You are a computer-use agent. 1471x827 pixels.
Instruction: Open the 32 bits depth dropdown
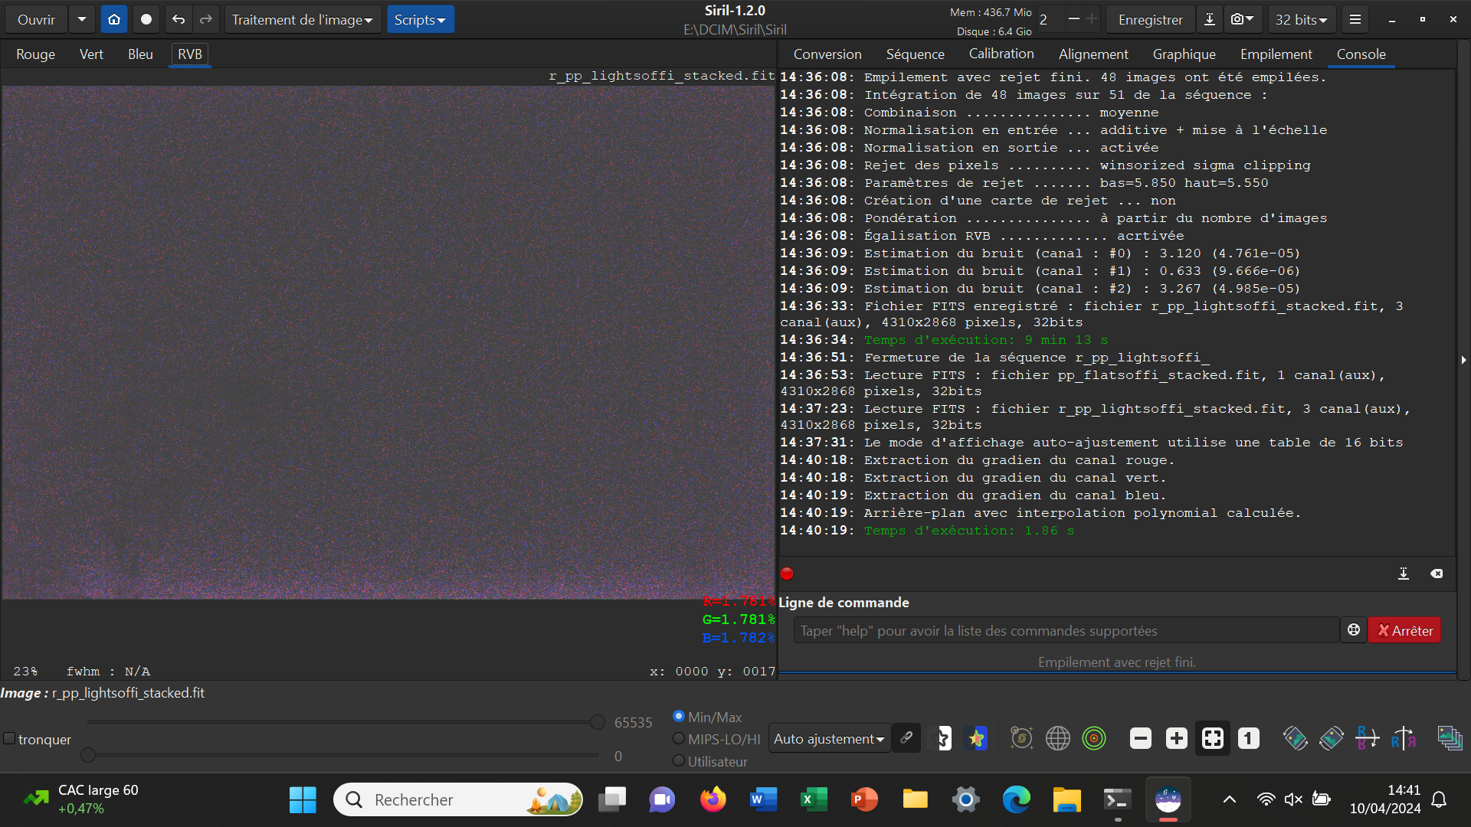1301,20
